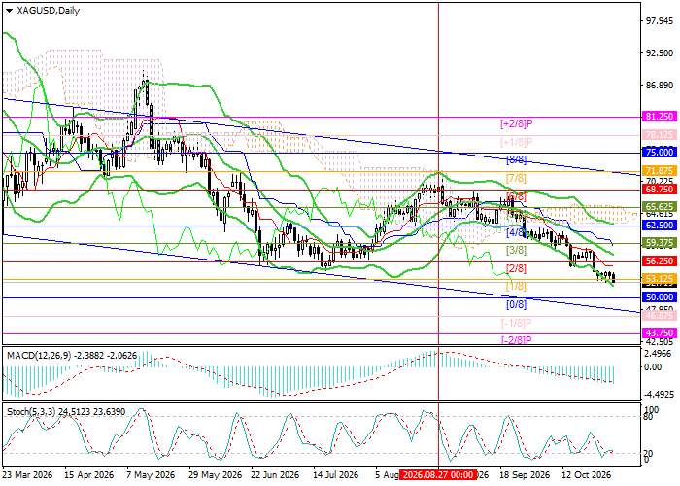Select the 59.375 price label

tap(660, 243)
